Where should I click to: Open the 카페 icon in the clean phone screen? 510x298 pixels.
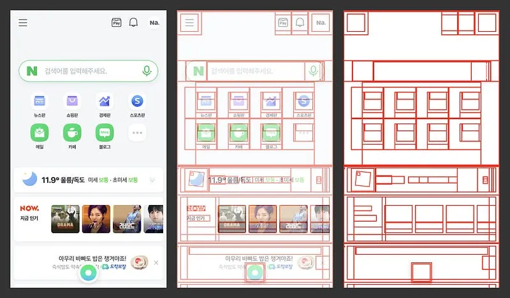(x=72, y=132)
